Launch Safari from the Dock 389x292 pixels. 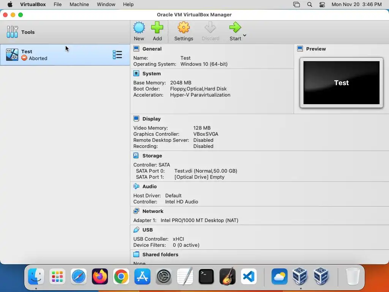pos(79,276)
